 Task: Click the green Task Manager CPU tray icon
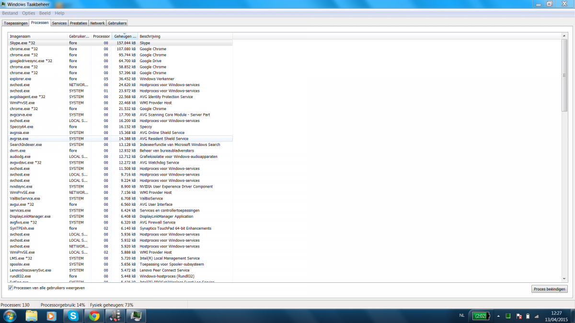coord(508,316)
